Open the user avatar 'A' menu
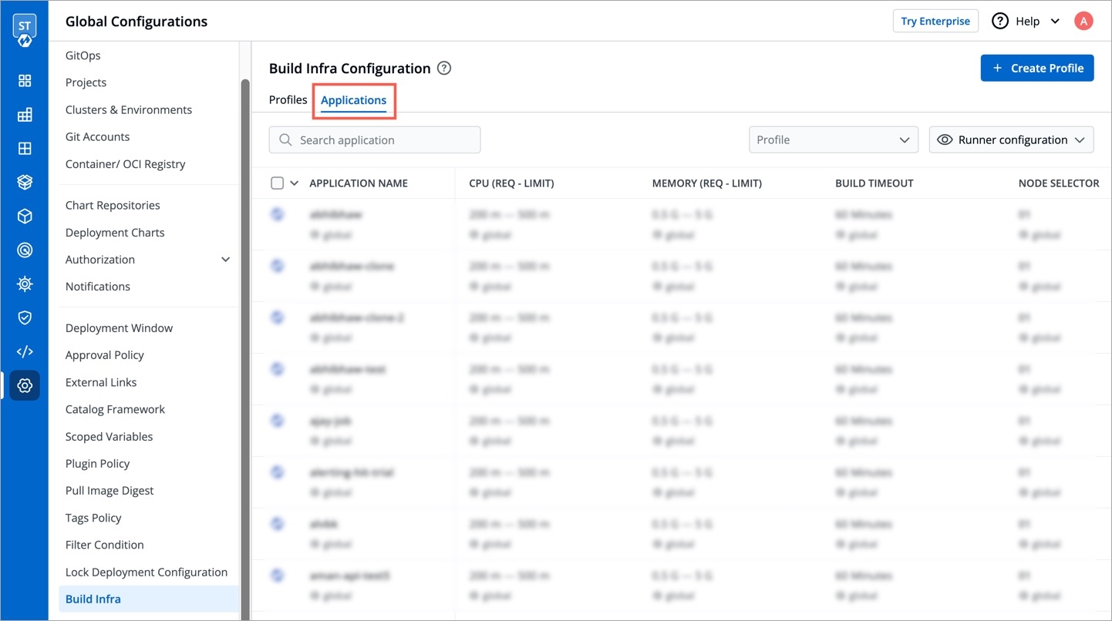The width and height of the screenshot is (1112, 621). [1083, 21]
